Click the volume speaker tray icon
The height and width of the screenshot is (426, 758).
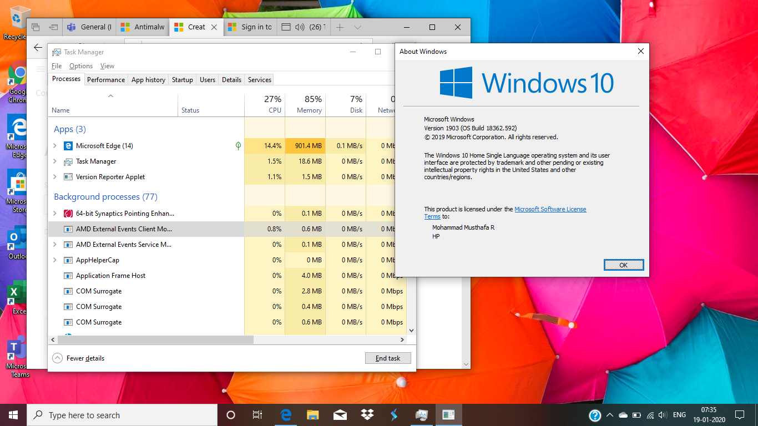pyautogui.click(x=663, y=415)
